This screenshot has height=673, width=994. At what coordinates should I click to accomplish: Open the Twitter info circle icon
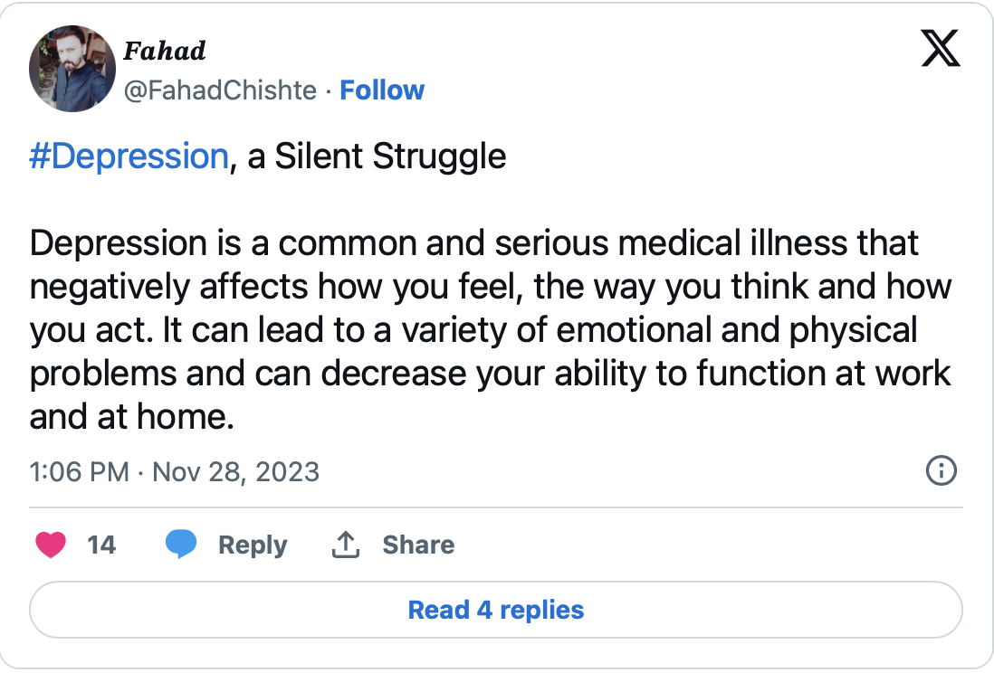(941, 471)
